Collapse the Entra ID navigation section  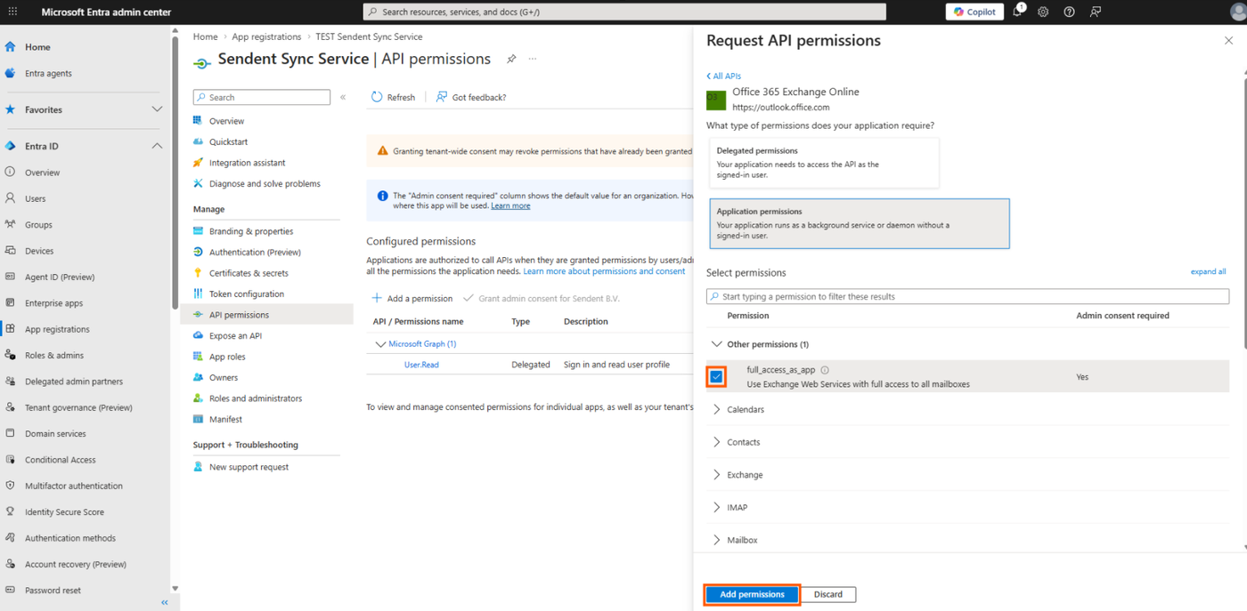[x=157, y=146]
